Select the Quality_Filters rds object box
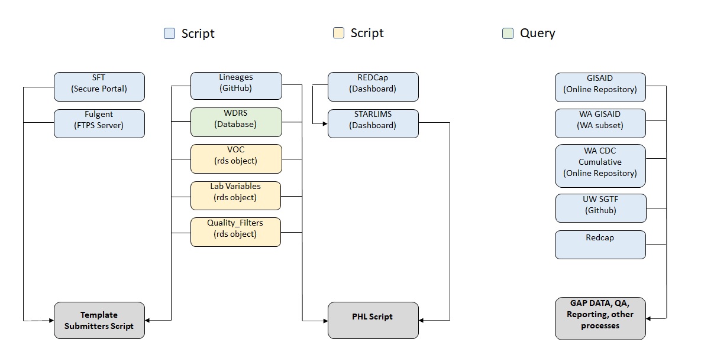The image size is (701, 362). pyautogui.click(x=235, y=231)
